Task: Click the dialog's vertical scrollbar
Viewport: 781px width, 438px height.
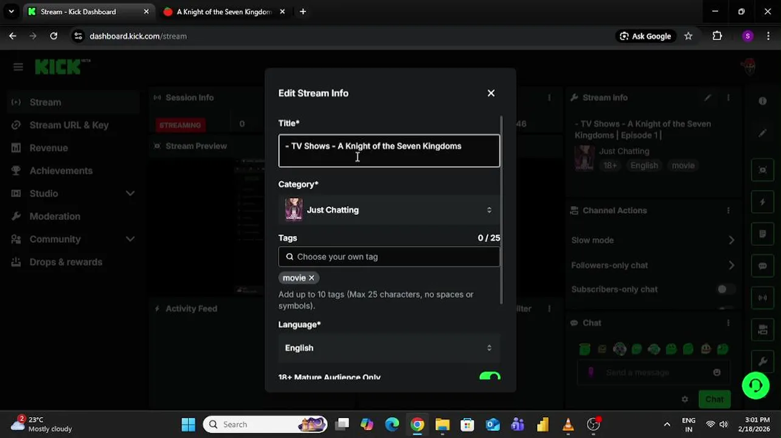Action: click(502, 210)
